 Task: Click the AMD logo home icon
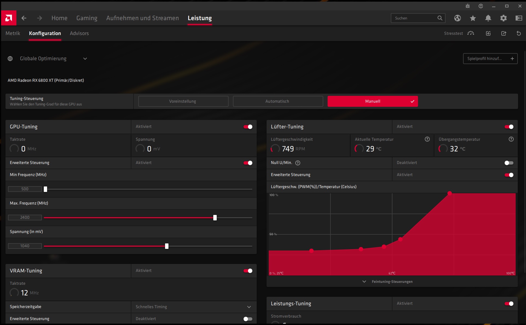(x=8, y=18)
